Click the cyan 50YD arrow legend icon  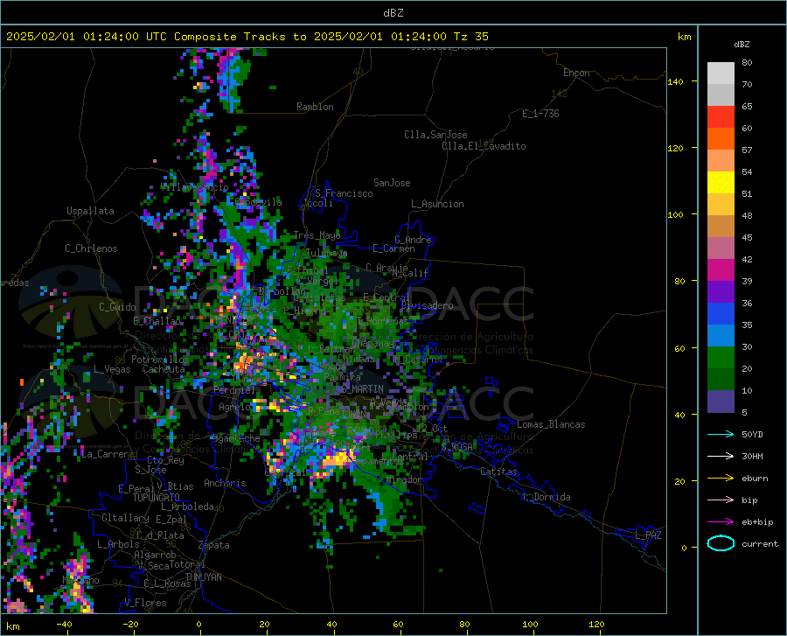coord(721,434)
